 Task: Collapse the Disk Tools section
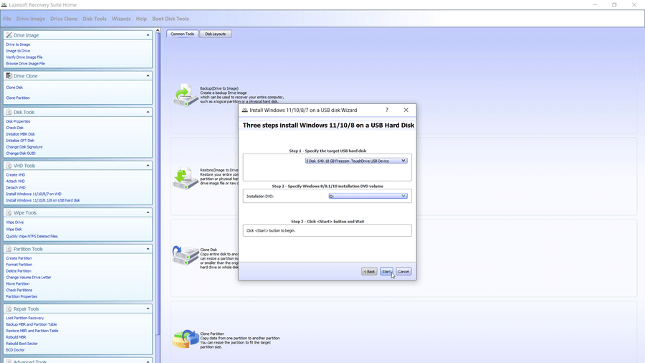pyautogui.click(x=148, y=112)
